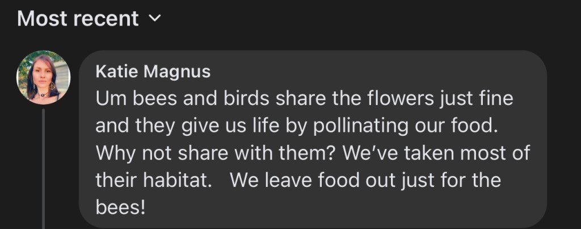Click the words "Most recent" label
The height and width of the screenshot is (229, 581).
[x=78, y=19]
